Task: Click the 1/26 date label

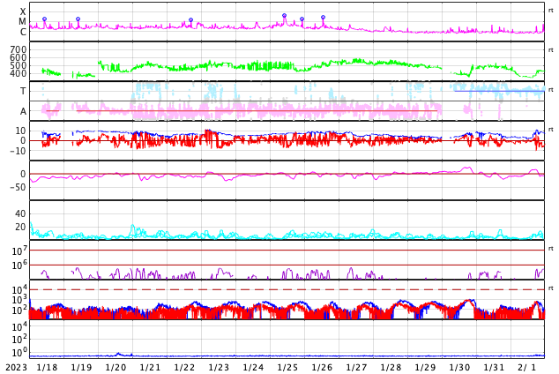Action: click(322, 367)
